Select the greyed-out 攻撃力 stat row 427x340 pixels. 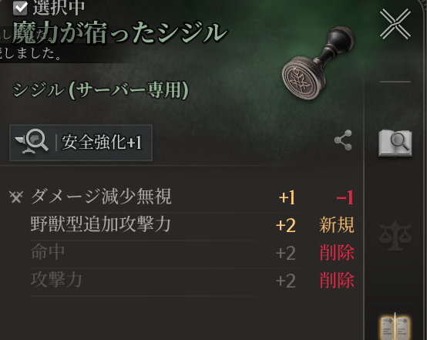pos(192,281)
